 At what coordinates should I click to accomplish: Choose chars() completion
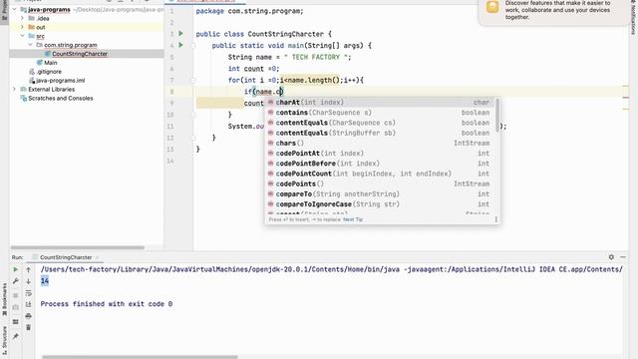tap(380, 143)
